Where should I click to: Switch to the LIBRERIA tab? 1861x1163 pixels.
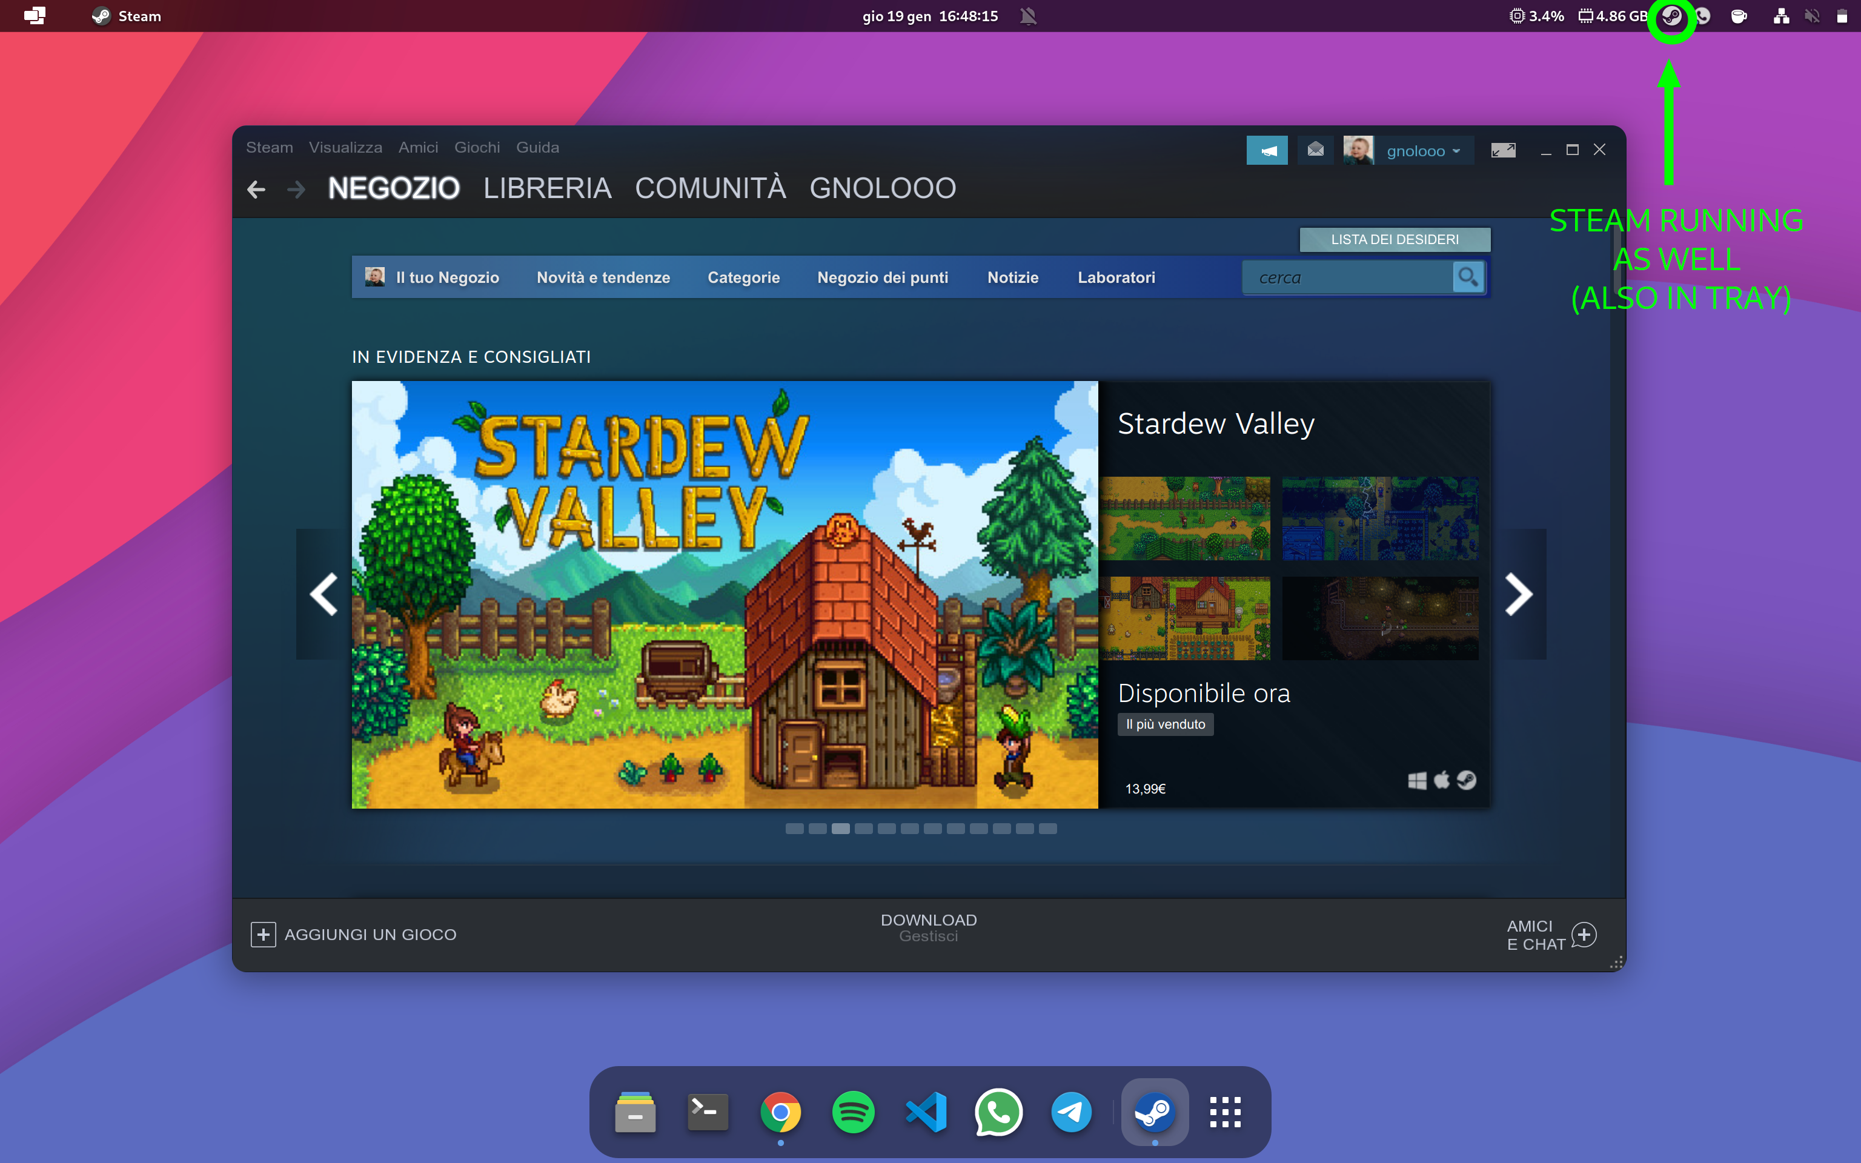[548, 188]
